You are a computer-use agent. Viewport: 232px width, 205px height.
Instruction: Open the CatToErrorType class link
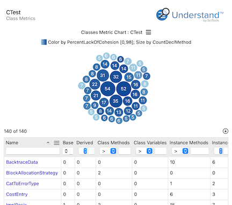pos(23,184)
